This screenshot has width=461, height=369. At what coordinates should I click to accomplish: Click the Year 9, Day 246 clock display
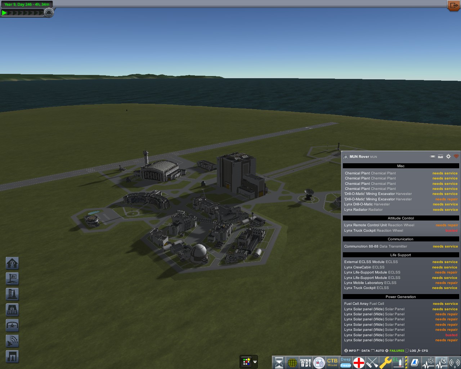27,4
